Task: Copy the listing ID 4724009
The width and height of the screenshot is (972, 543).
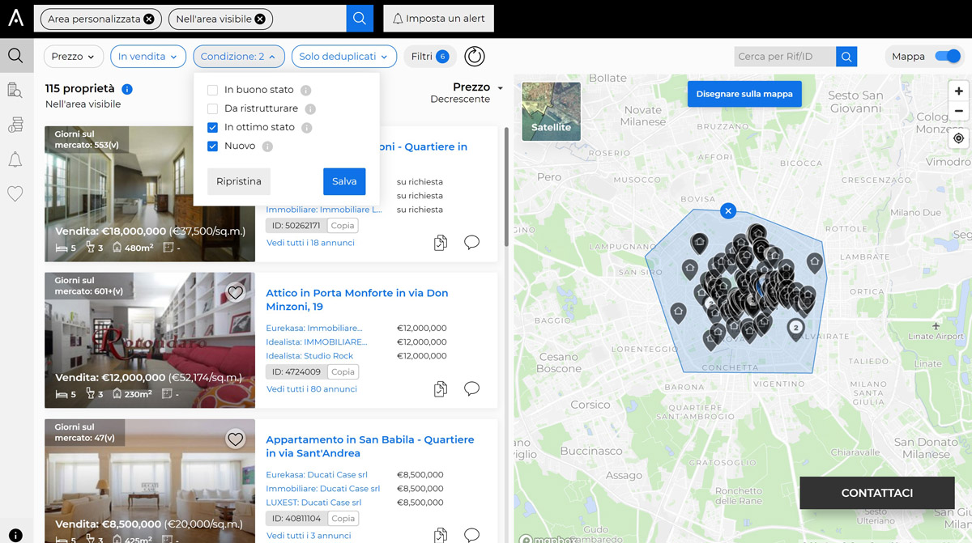Action: click(x=343, y=372)
